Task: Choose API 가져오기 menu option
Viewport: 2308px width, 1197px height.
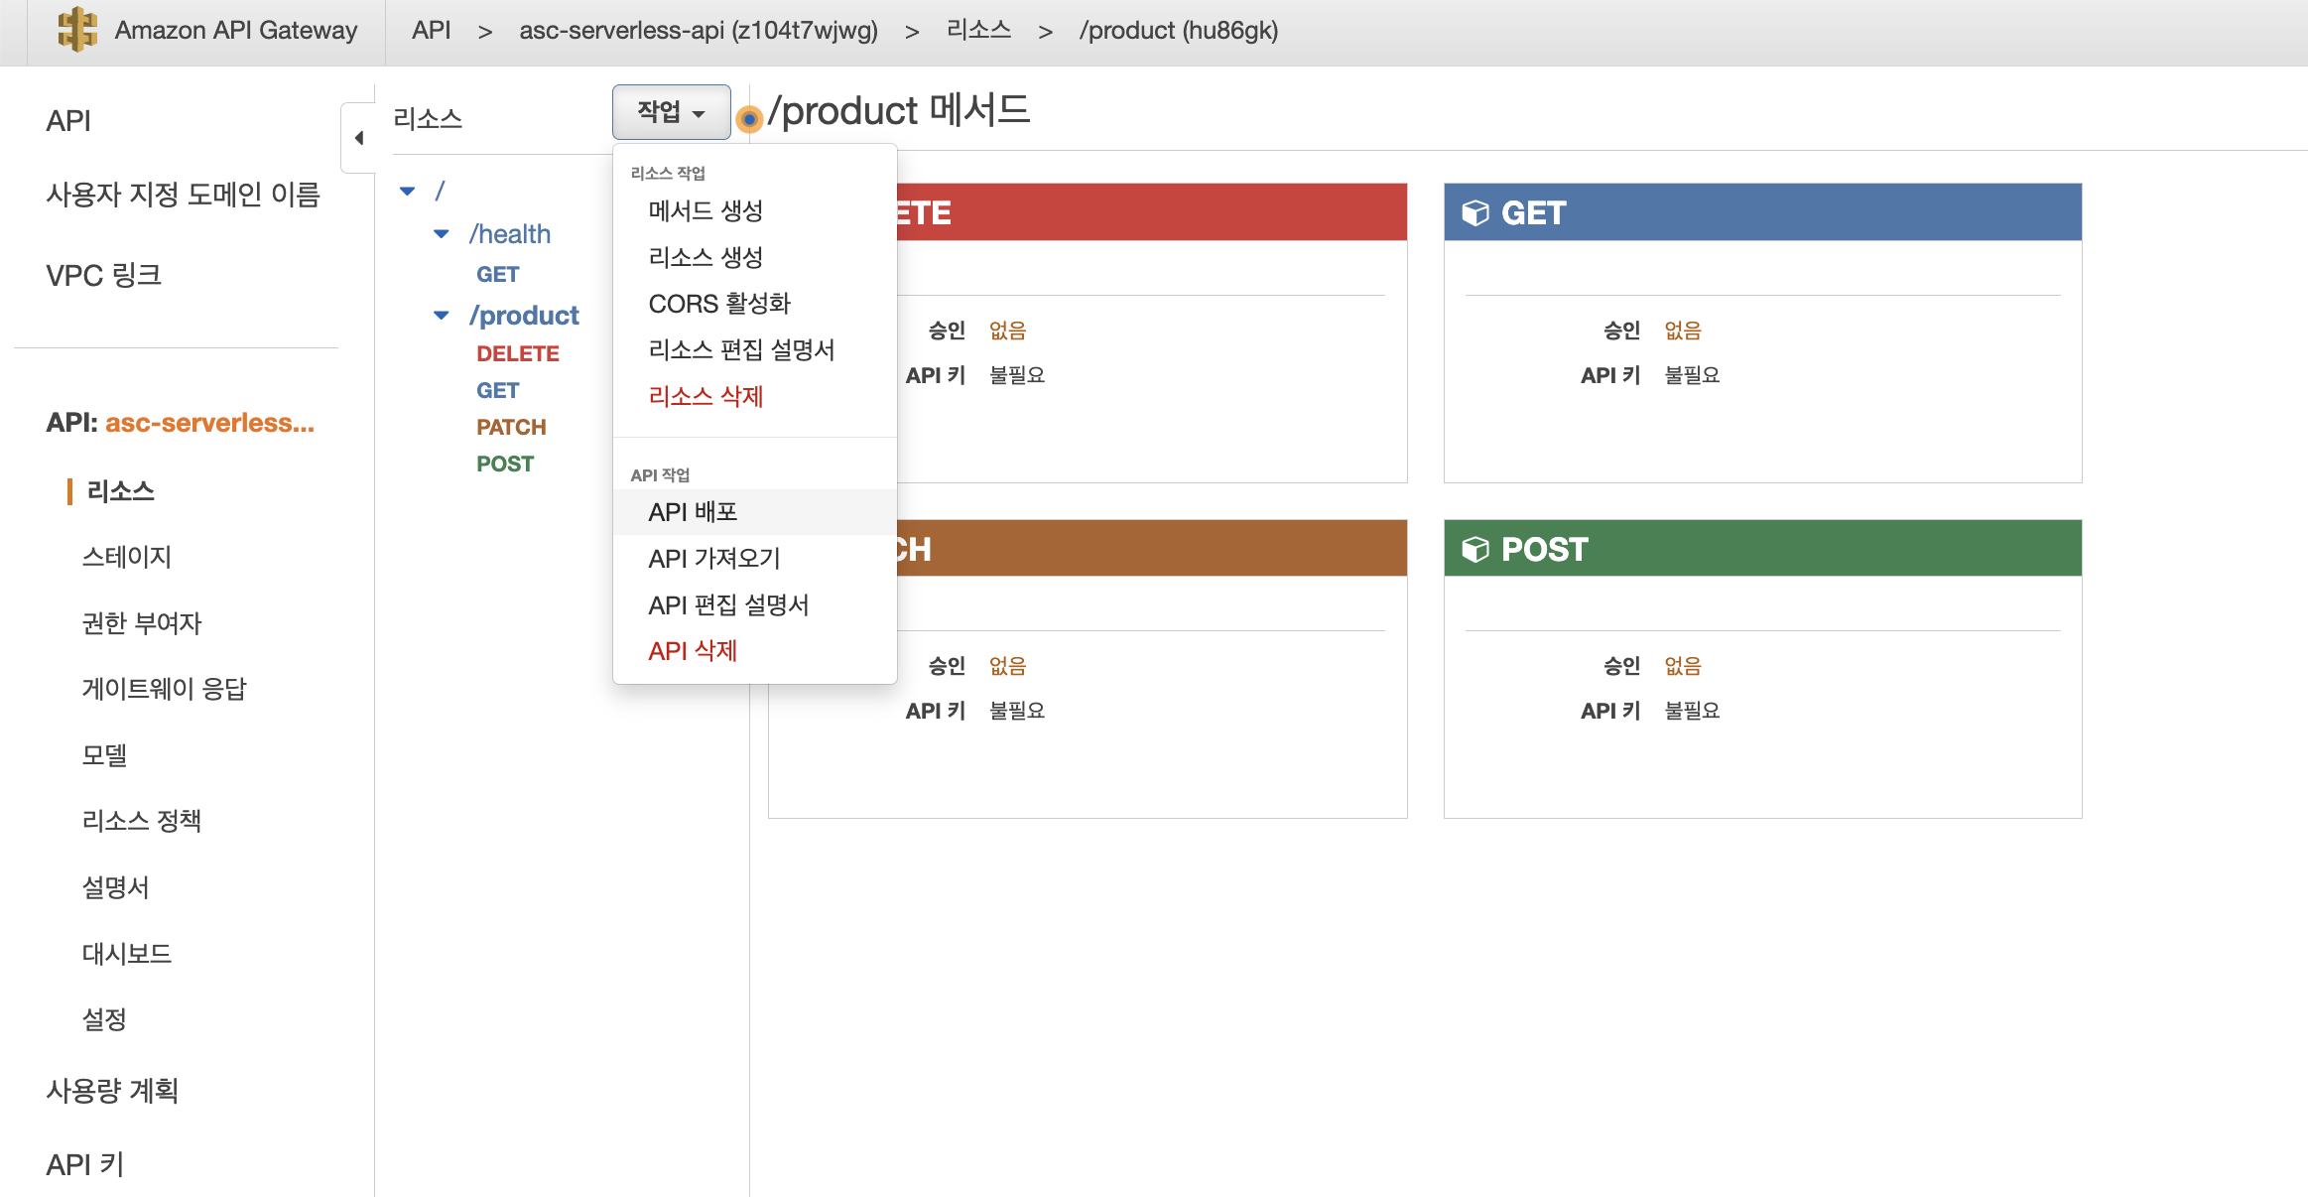Action: [714, 559]
